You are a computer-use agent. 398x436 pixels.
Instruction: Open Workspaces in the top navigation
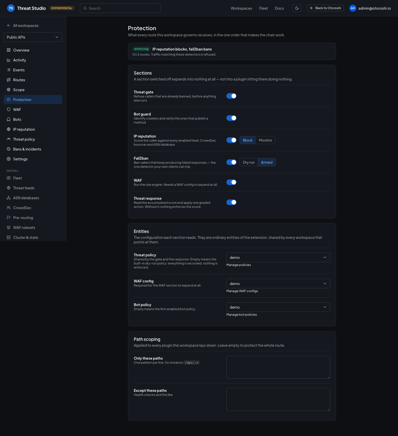click(241, 8)
